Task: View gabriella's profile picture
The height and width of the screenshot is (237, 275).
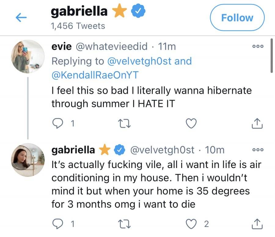Action: [28, 160]
